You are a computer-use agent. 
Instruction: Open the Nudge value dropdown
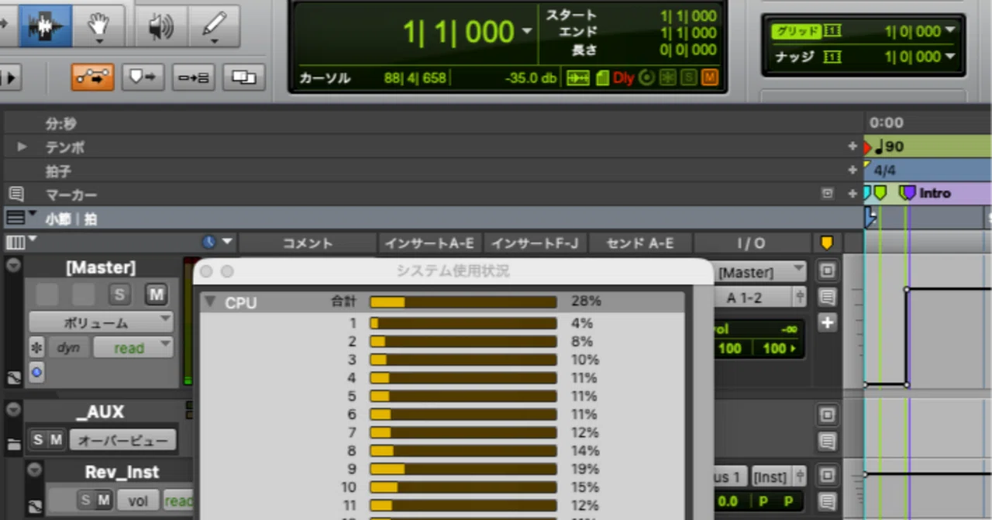point(950,56)
